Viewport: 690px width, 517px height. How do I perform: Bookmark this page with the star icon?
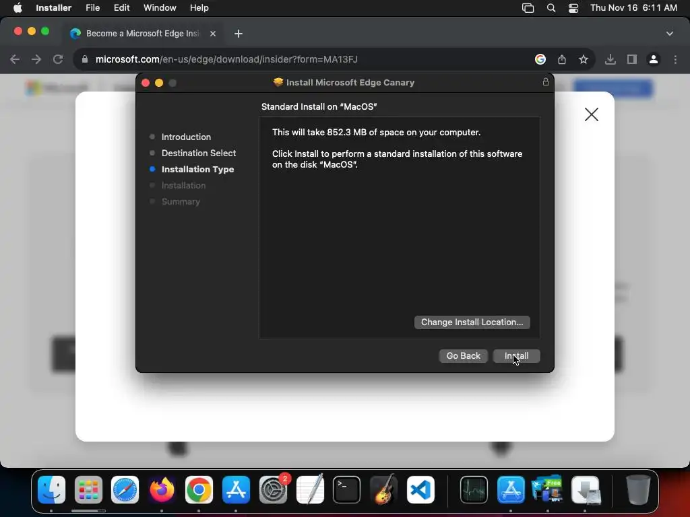point(583,59)
